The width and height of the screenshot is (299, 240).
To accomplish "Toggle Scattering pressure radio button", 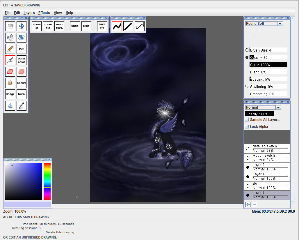I will [247, 87].
